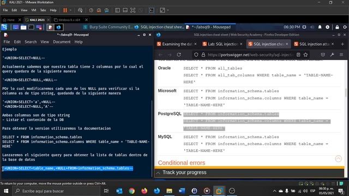Click the 'Conditional errors' heading
This screenshot has width=349, height=196.
182,163
